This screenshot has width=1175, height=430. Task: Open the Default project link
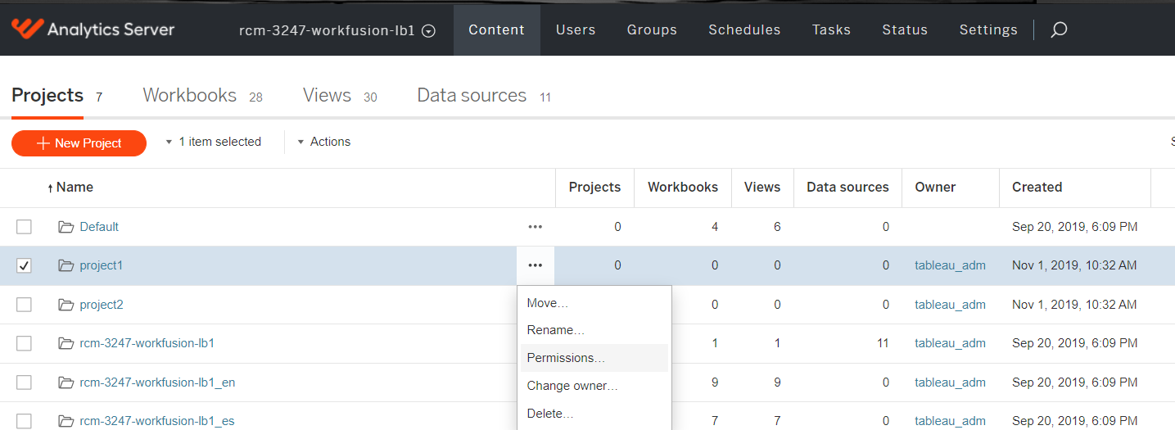pos(99,227)
